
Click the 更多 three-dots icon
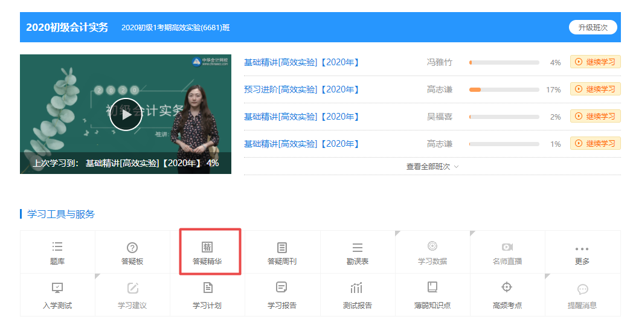(x=582, y=249)
